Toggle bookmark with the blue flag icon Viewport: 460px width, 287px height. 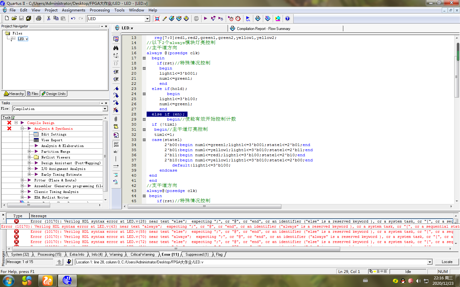[116, 88]
